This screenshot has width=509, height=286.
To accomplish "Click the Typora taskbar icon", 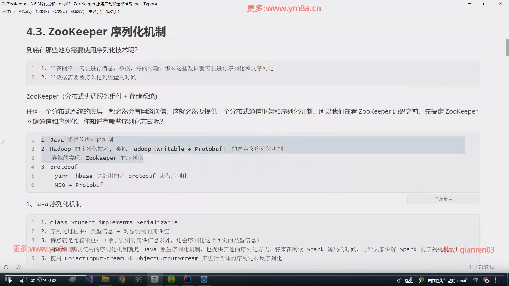I will pos(155,279).
